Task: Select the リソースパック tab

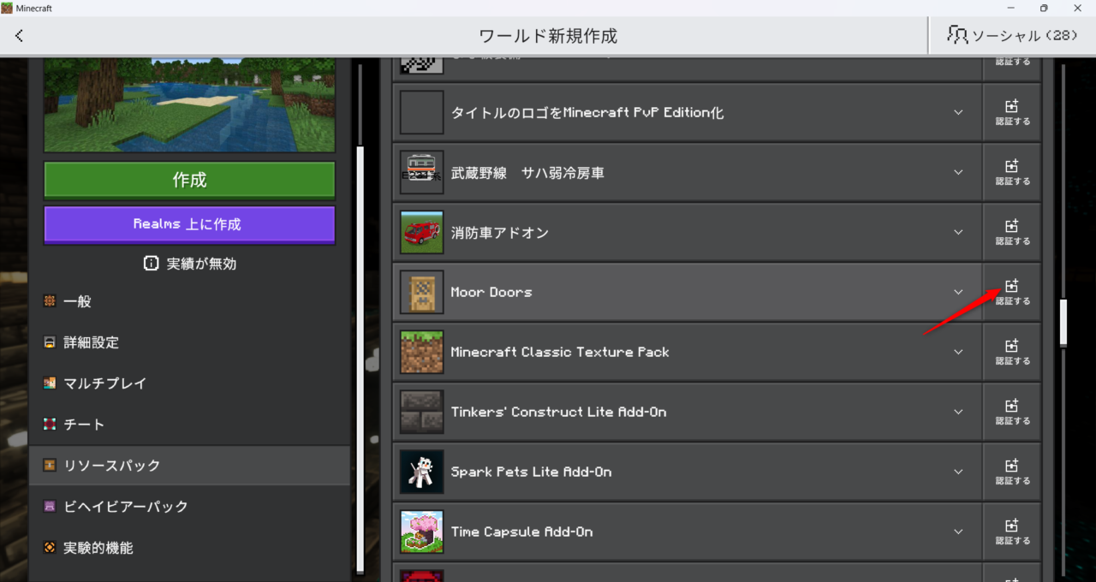Action: 189,466
